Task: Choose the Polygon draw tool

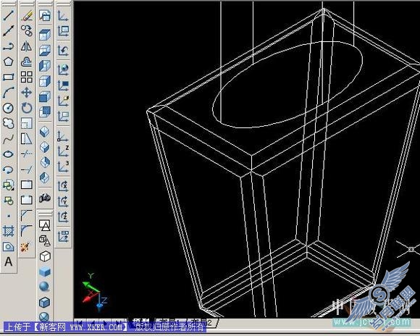Action: pyautogui.click(x=8, y=62)
